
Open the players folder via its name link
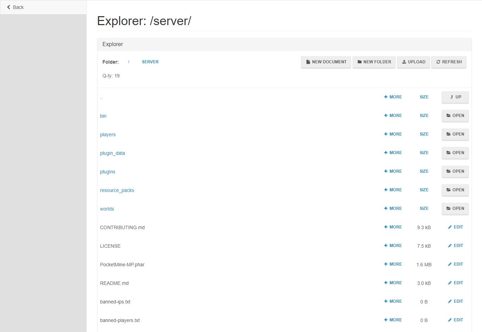pyautogui.click(x=107, y=135)
